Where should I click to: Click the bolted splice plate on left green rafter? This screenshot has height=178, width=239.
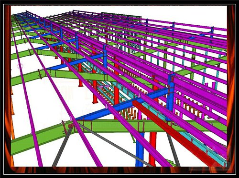click(40, 74)
